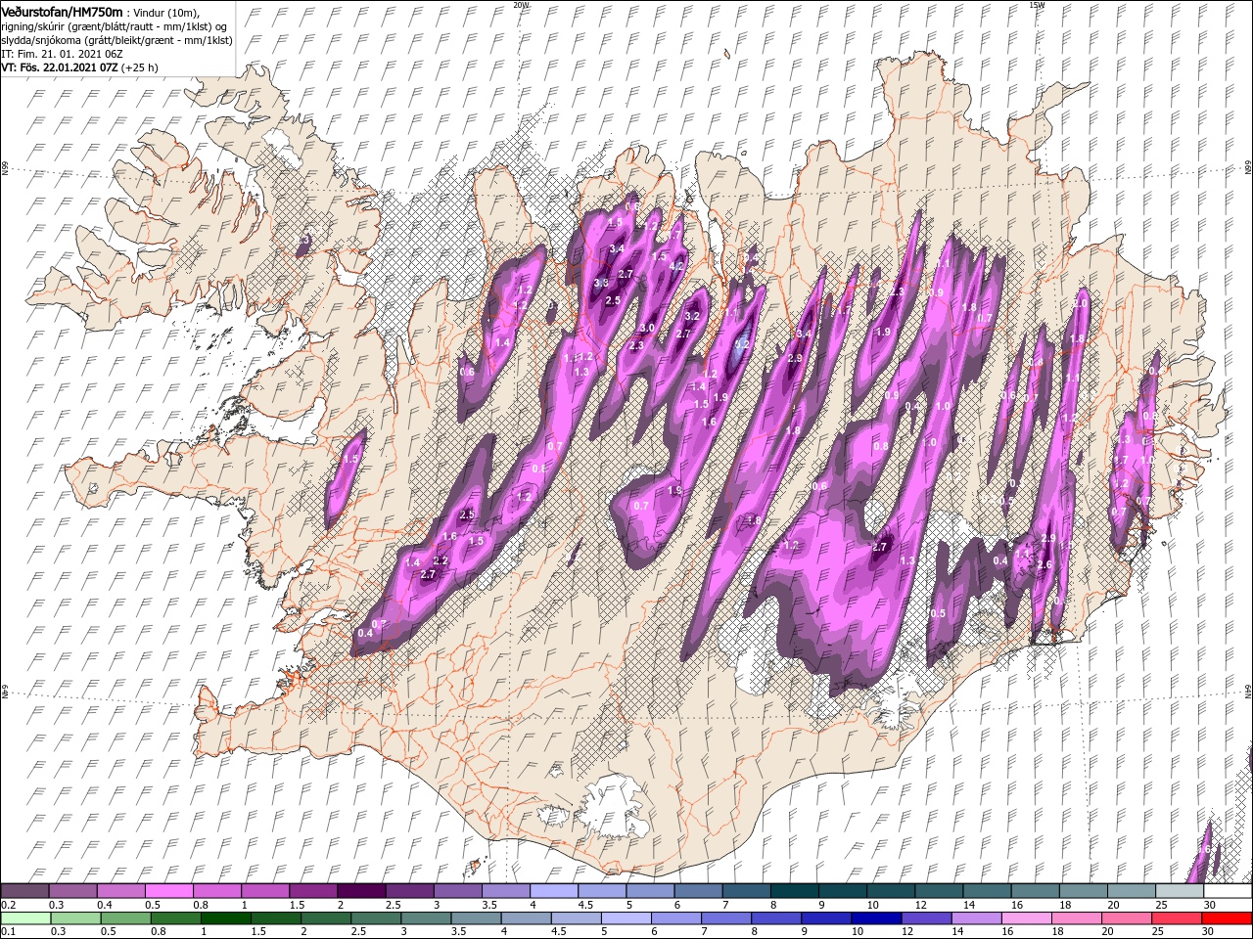Click the '3.8' precipitation value on the map
The image size is (1253, 939).
(601, 283)
